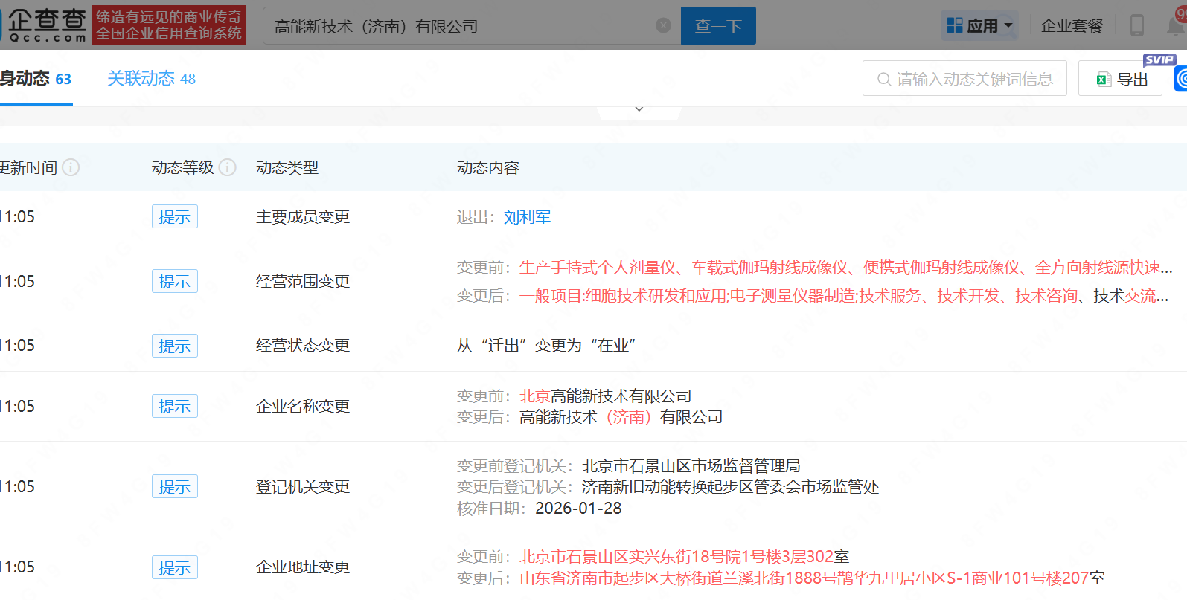Click the Qcc.com logo
Screen dimensions: 1187x600
[46, 25]
